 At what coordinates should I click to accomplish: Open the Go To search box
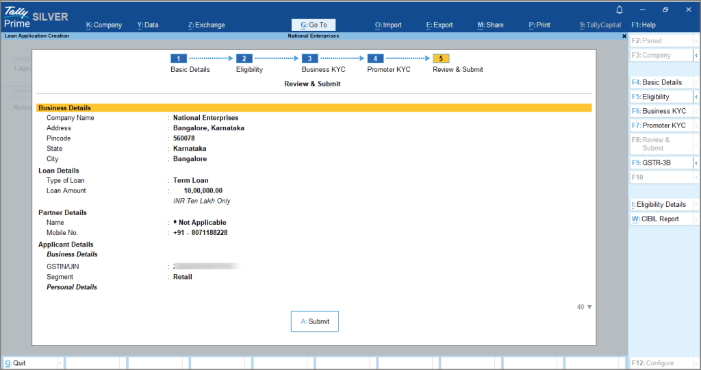[x=314, y=25]
